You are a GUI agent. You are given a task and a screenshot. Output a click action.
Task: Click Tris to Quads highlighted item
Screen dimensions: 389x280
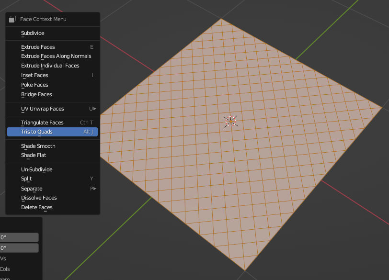[52, 132]
